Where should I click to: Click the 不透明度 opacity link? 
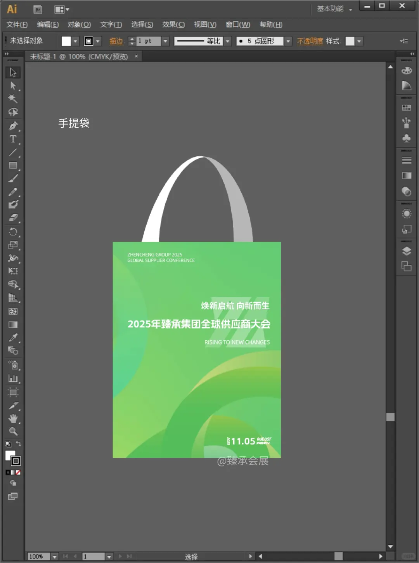(x=310, y=41)
